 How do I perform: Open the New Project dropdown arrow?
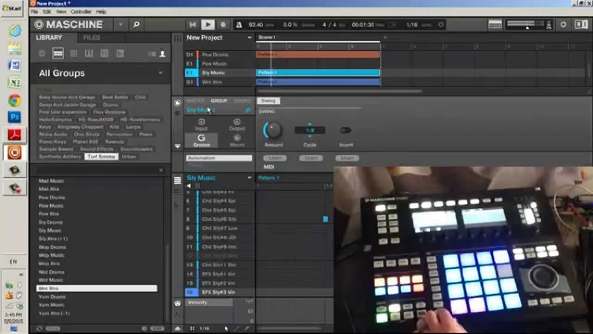point(249,38)
